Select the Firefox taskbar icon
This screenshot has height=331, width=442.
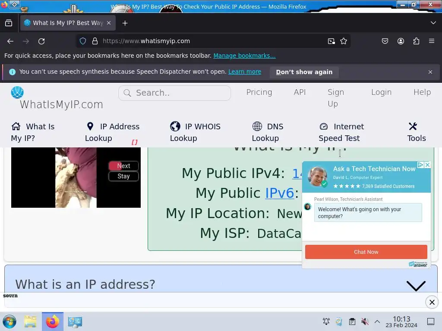[52, 322]
